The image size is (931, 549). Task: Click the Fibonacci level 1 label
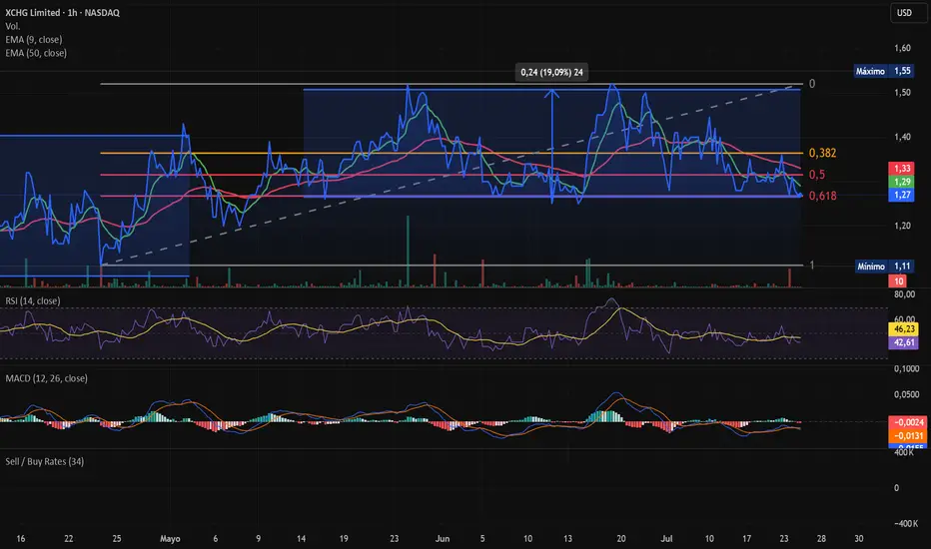tap(812, 266)
